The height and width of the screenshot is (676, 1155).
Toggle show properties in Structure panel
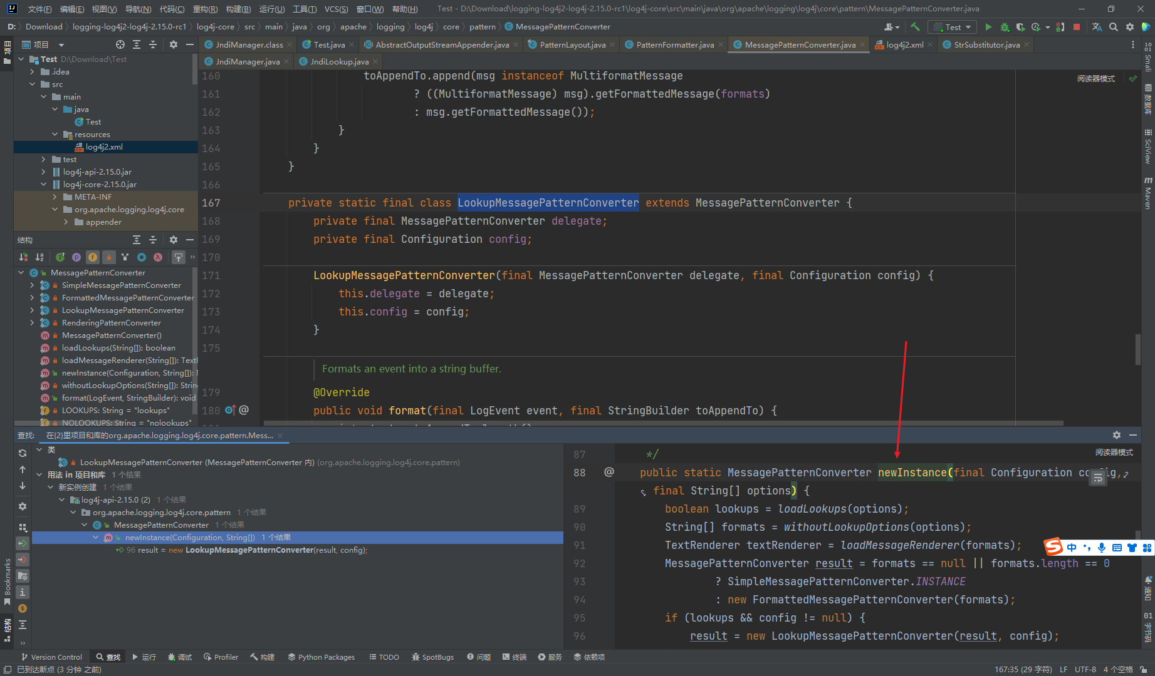76,257
